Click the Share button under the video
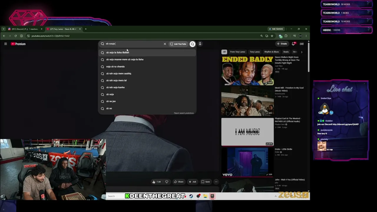Image resolution: width=377 pixels, height=212 pixels. [178, 182]
